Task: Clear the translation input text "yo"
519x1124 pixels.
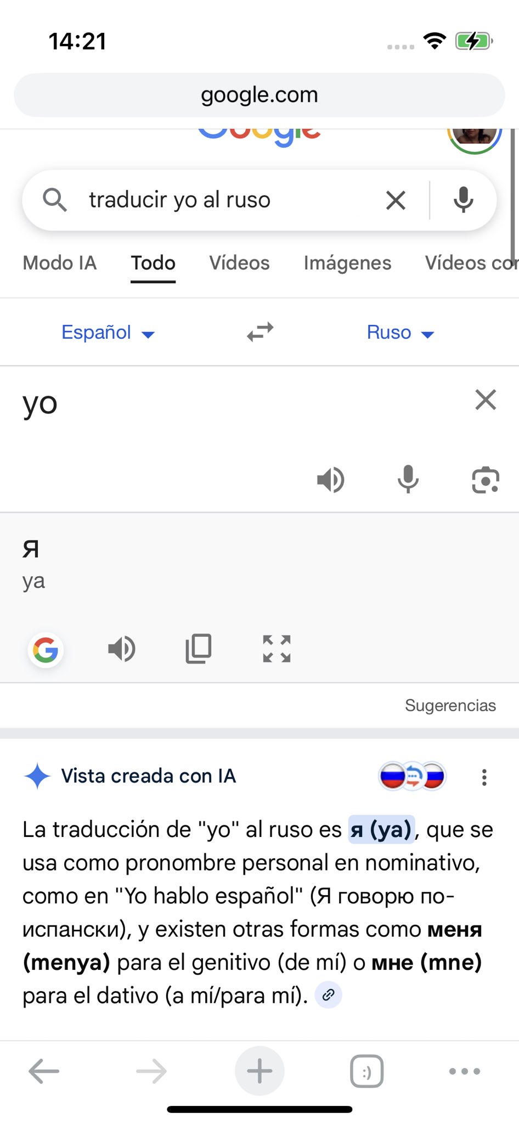Action: 486,400
